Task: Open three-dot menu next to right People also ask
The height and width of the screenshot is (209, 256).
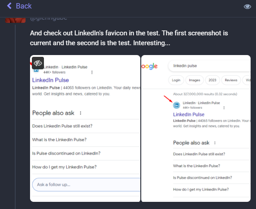Action: pyautogui.click(x=215, y=143)
